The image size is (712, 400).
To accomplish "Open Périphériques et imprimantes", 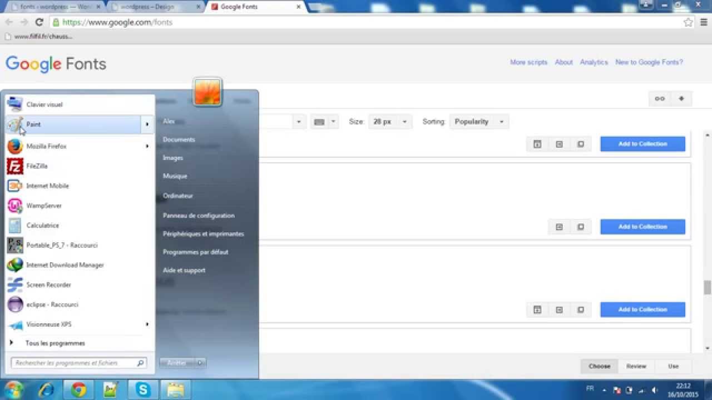I will (x=204, y=234).
